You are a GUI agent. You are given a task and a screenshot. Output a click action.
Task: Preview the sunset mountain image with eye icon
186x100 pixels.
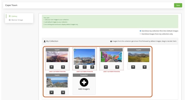click(52, 67)
